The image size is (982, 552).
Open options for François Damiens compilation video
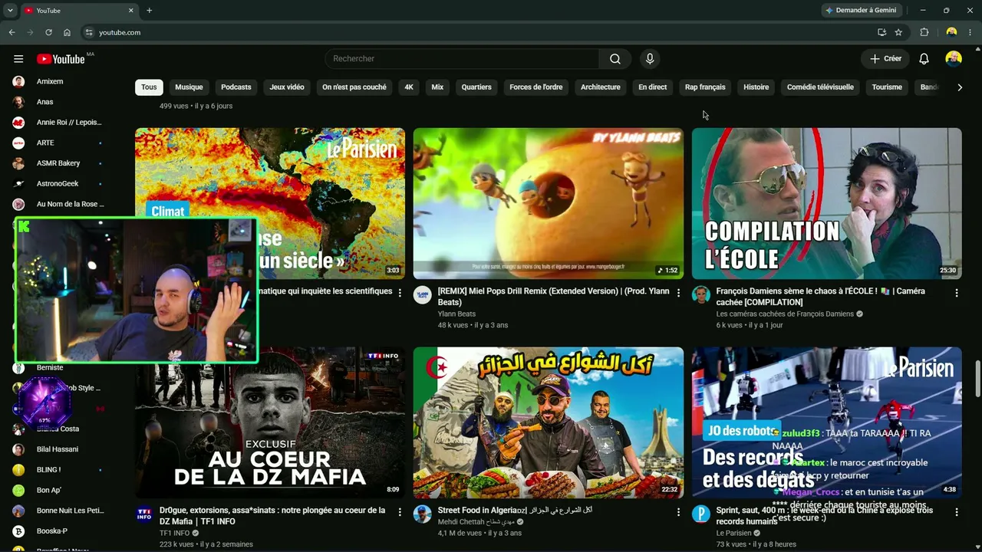pos(957,293)
